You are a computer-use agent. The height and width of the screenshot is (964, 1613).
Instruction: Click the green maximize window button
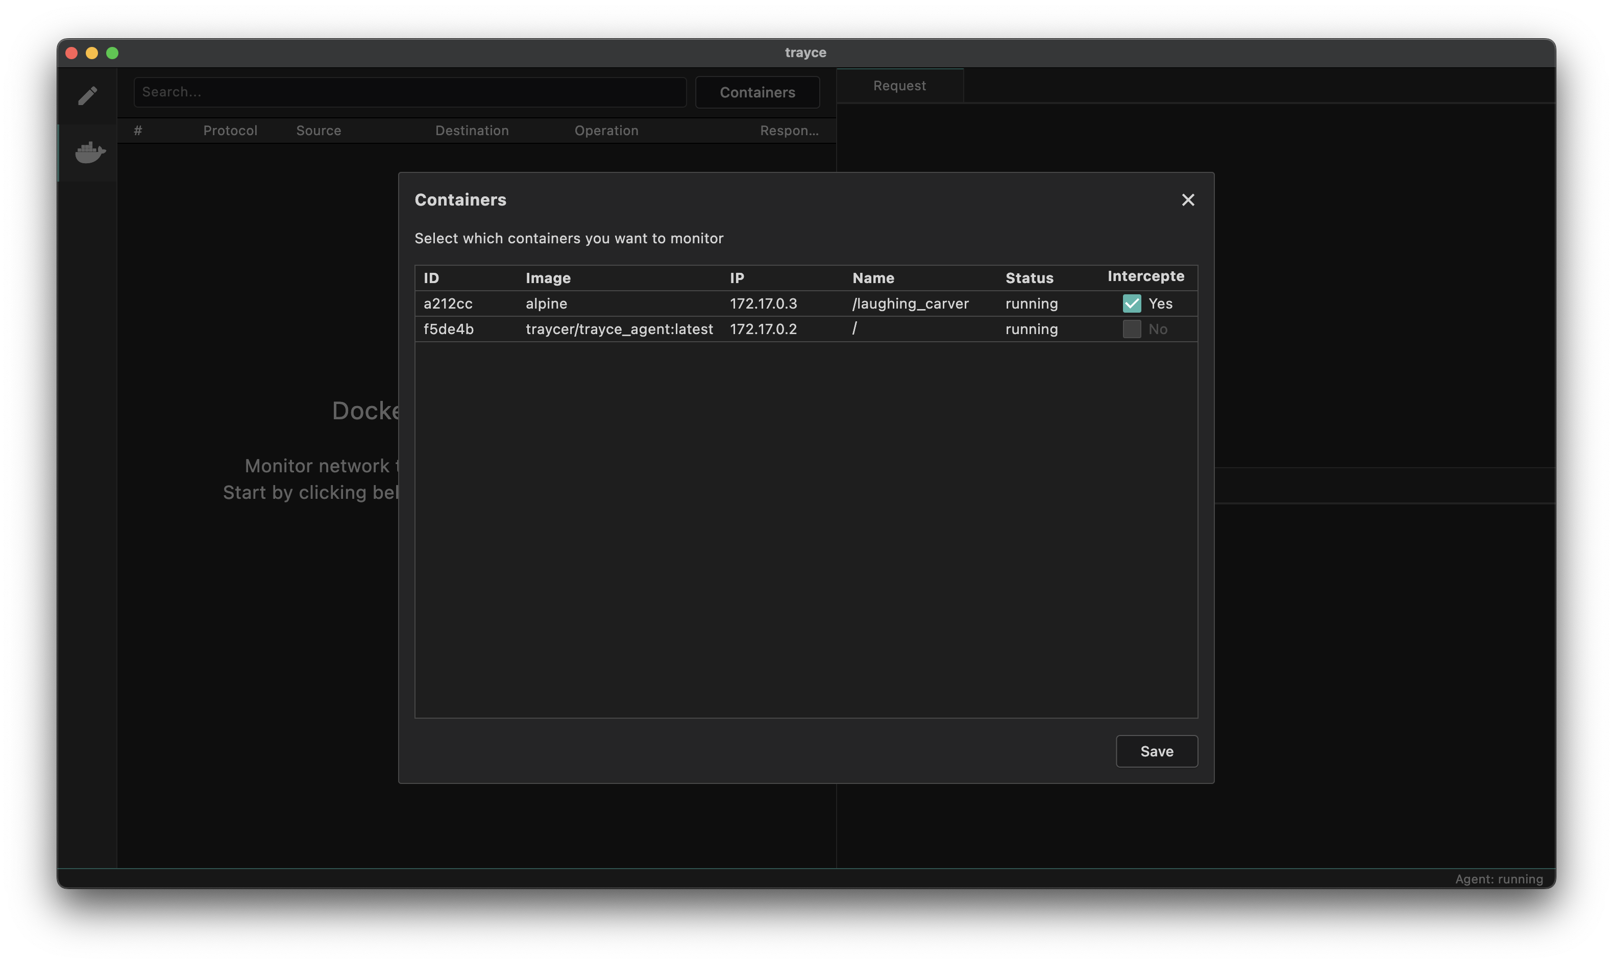coord(112,53)
